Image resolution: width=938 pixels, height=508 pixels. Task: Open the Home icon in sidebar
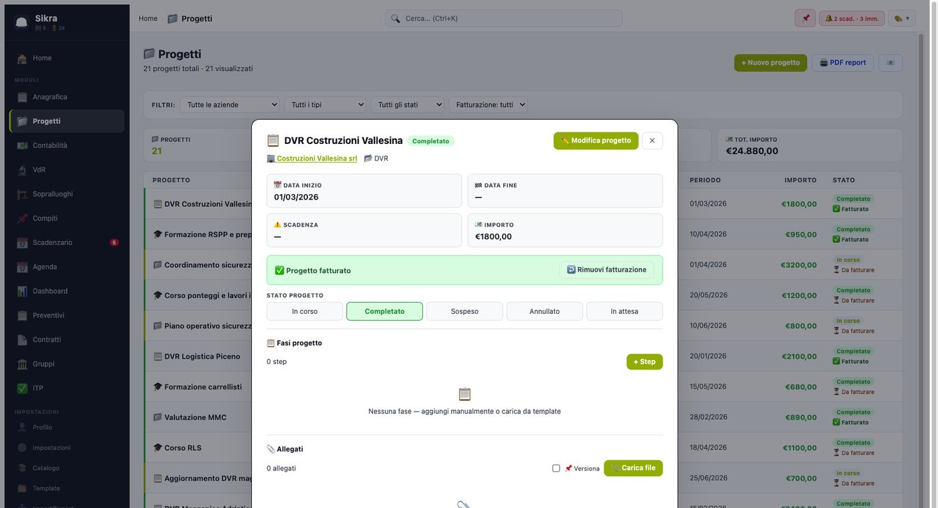[x=22, y=58]
